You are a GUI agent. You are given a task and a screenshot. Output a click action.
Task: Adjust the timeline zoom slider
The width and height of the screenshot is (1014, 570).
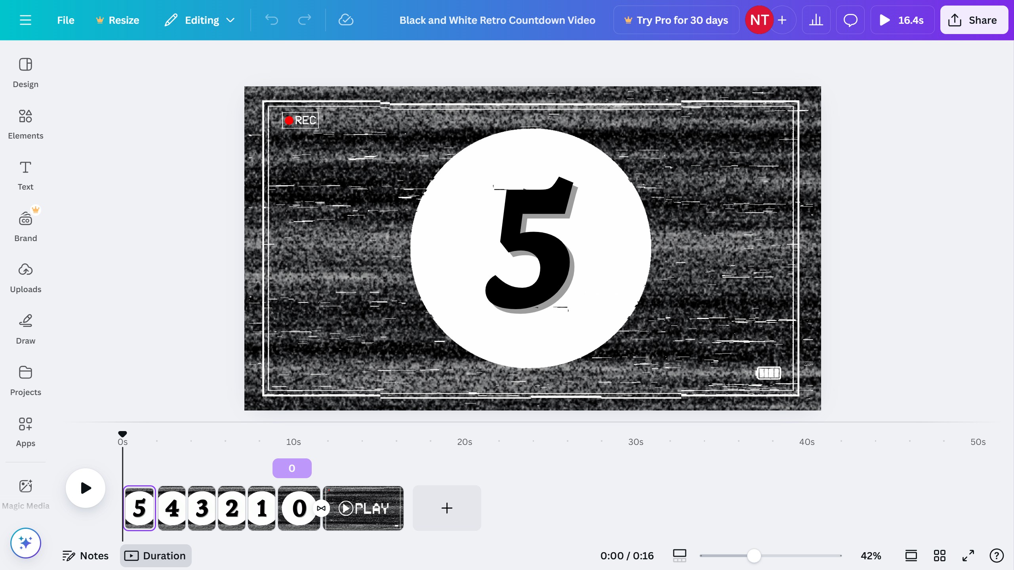point(754,555)
